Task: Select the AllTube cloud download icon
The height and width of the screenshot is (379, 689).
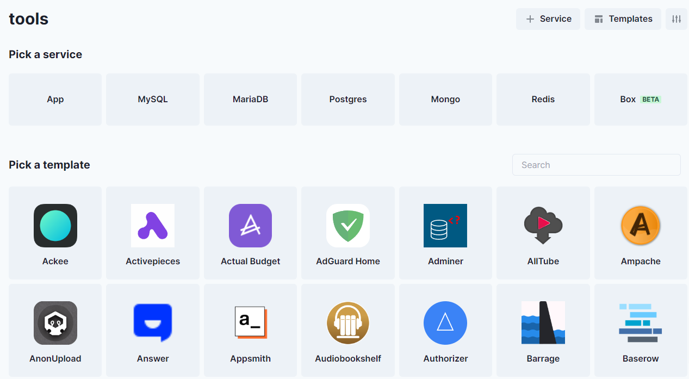Action: (x=543, y=226)
